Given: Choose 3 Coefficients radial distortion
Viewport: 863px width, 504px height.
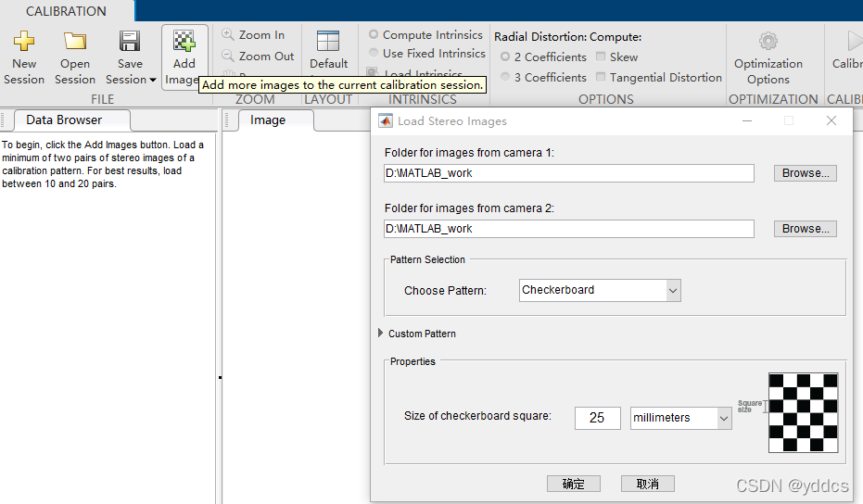Looking at the screenshot, I should tap(504, 77).
